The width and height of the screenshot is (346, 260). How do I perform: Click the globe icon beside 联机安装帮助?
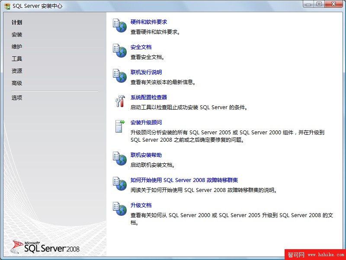[x=120, y=159]
